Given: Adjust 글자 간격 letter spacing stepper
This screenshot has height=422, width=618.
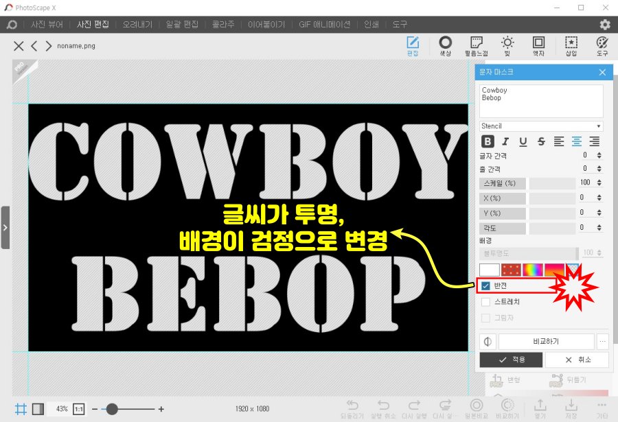Looking at the screenshot, I should pos(599,155).
